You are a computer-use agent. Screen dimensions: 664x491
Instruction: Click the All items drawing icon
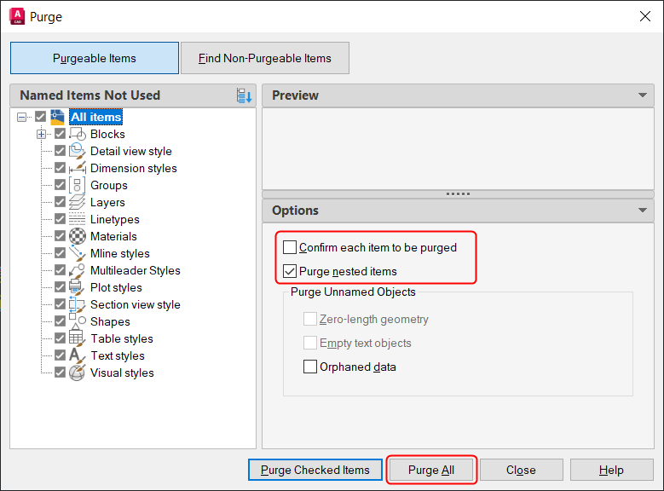pyautogui.click(x=57, y=117)
